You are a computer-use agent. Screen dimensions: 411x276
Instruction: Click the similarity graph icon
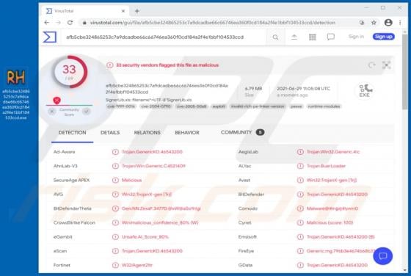[386, 65]
